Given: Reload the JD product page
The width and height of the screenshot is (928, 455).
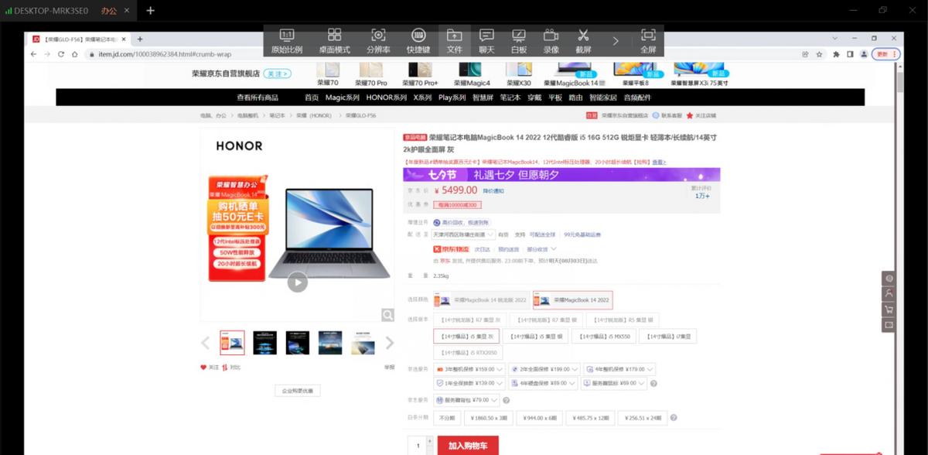Looking at the screenshot, I should click(x=61, y=54).
